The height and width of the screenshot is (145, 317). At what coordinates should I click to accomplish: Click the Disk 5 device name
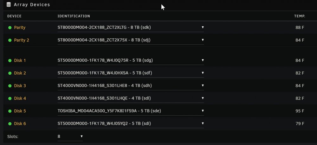click(x=20, y=111)
